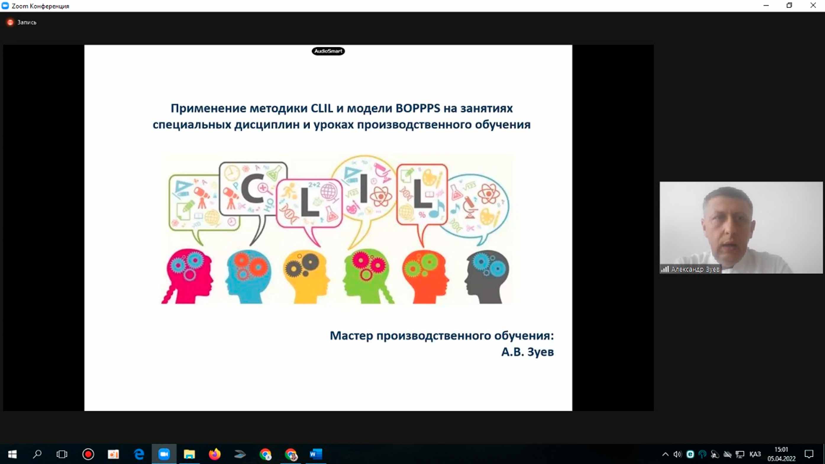Open the Action Center notifications

tap(809, 454)
